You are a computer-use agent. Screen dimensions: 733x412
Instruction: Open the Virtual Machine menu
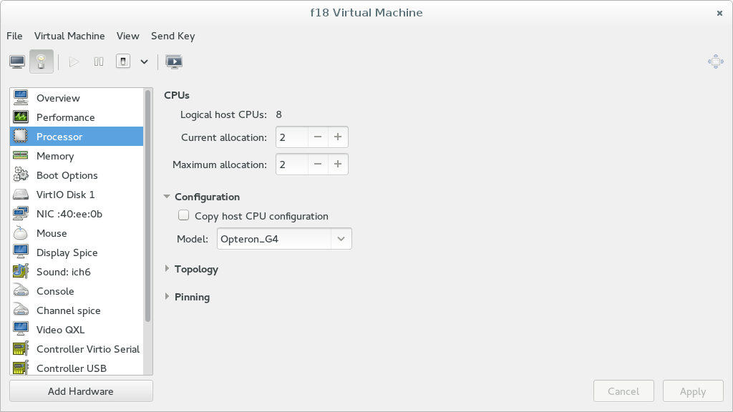pos(69,36)
